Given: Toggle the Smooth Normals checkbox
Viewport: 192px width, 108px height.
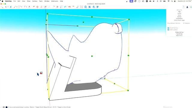Looking at the screenshot, I should pyautogui.click(x=168, y=28).
